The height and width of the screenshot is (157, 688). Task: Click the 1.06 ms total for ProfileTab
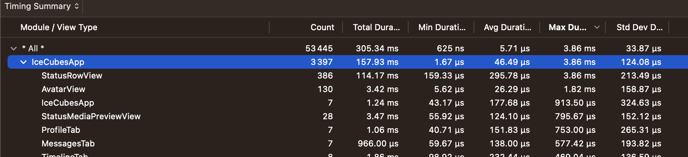(x=383, y=130)
